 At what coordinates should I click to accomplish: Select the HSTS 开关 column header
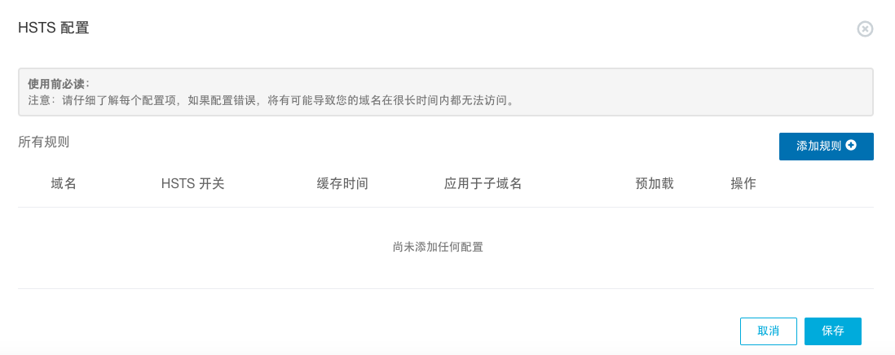tap(192, 184)
